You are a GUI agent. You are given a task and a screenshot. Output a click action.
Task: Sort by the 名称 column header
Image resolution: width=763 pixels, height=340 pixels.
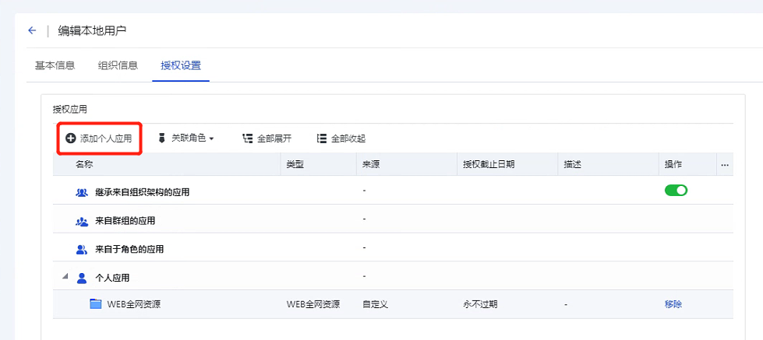tap(84, 165)
